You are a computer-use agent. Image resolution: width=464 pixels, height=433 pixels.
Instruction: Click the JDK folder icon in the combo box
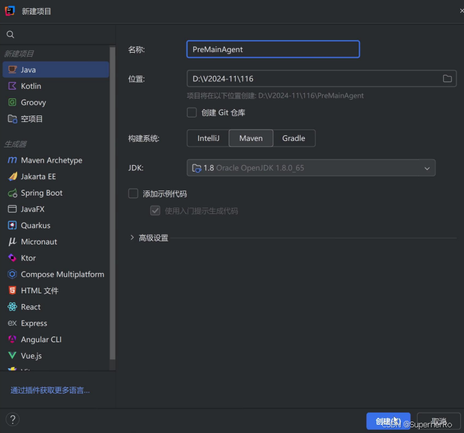(x=197, y=168)
